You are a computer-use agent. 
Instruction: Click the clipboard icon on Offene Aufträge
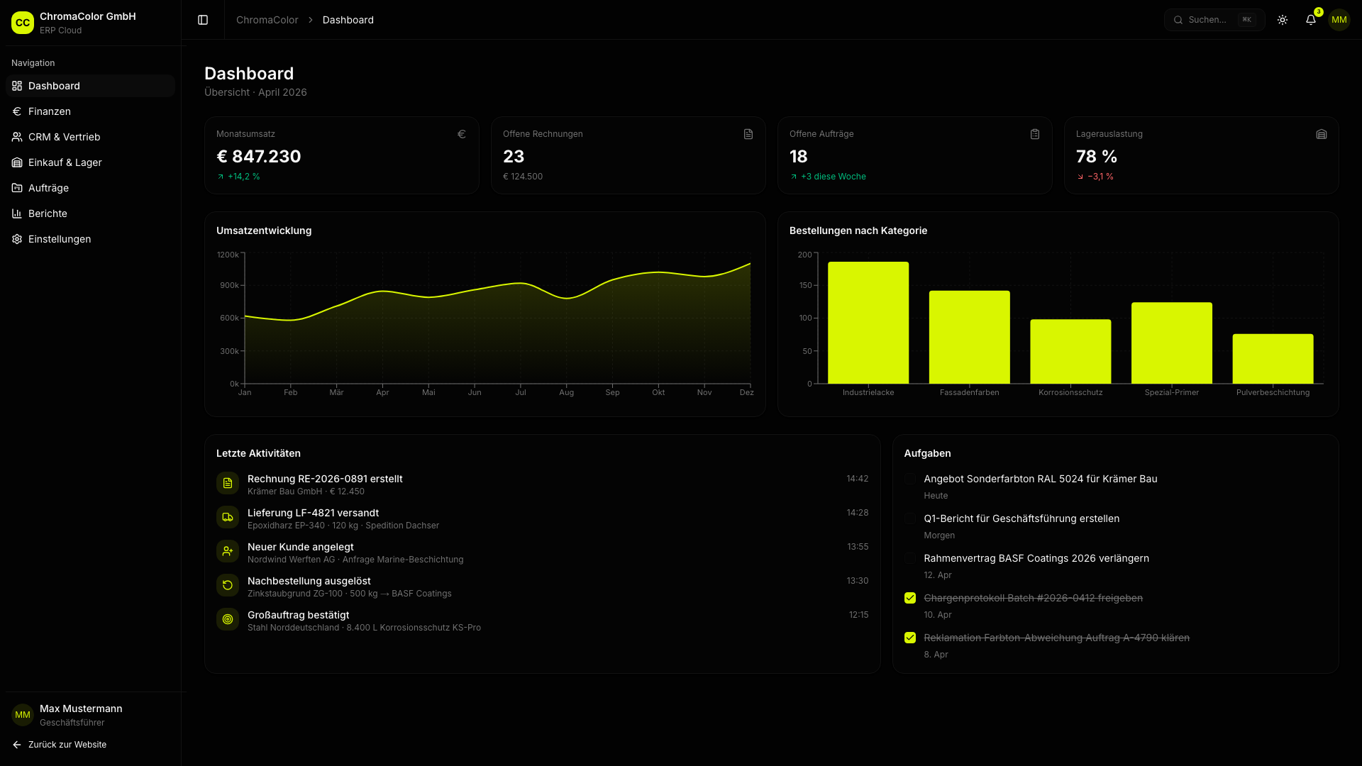1035,133
